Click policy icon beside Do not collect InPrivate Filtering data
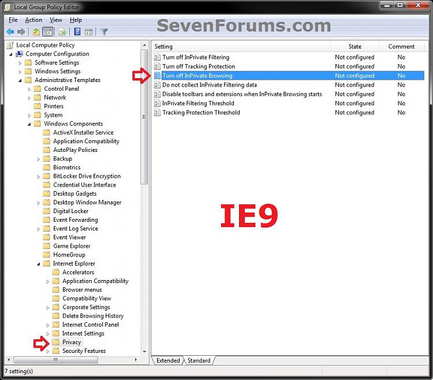The image size is (433, 380). (157, 85)
